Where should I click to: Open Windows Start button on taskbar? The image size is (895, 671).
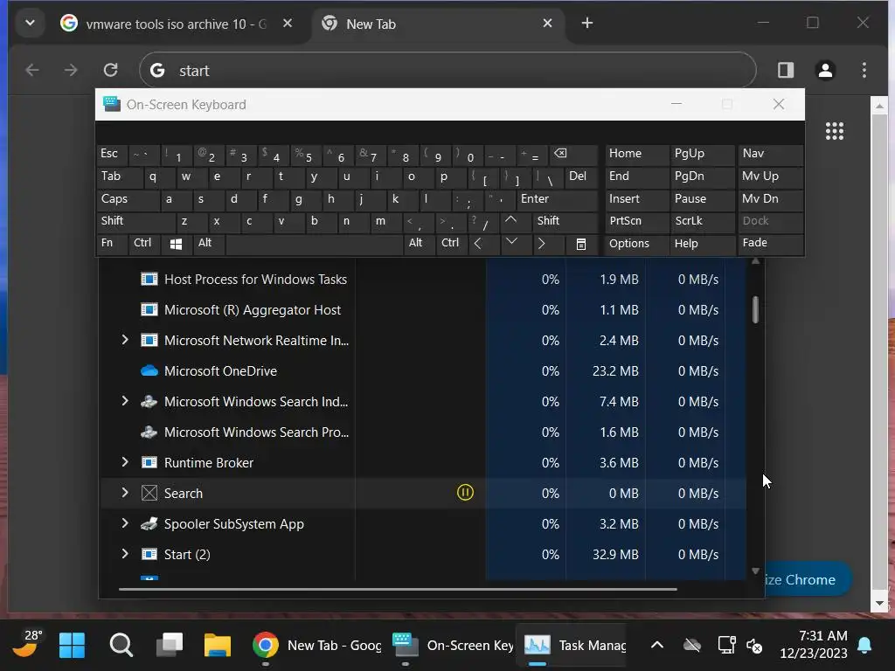pyautogui.click(x=72, y=646)
